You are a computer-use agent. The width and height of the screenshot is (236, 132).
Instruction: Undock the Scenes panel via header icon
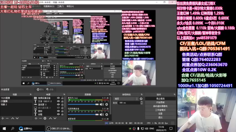point(31,94)
